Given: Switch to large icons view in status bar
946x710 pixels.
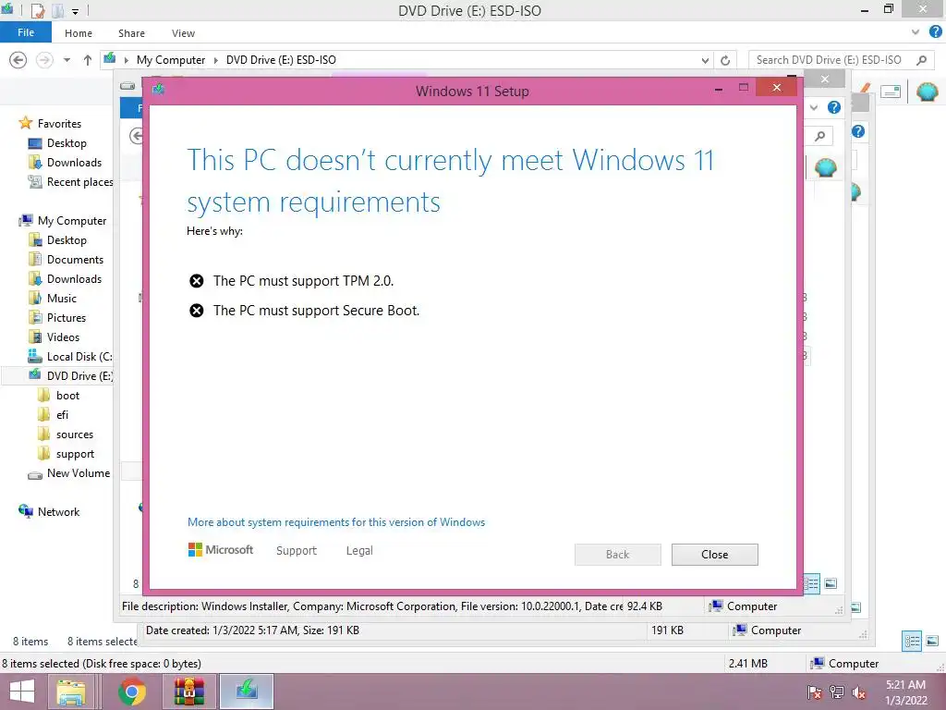Looking at the screenshot, I should click(x=932, y=641).
